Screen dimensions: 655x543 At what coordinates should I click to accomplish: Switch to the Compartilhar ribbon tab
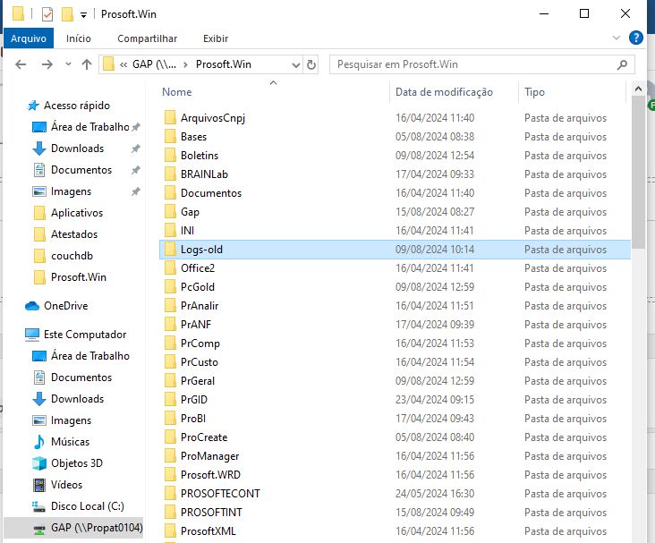(x=147, y=38)
